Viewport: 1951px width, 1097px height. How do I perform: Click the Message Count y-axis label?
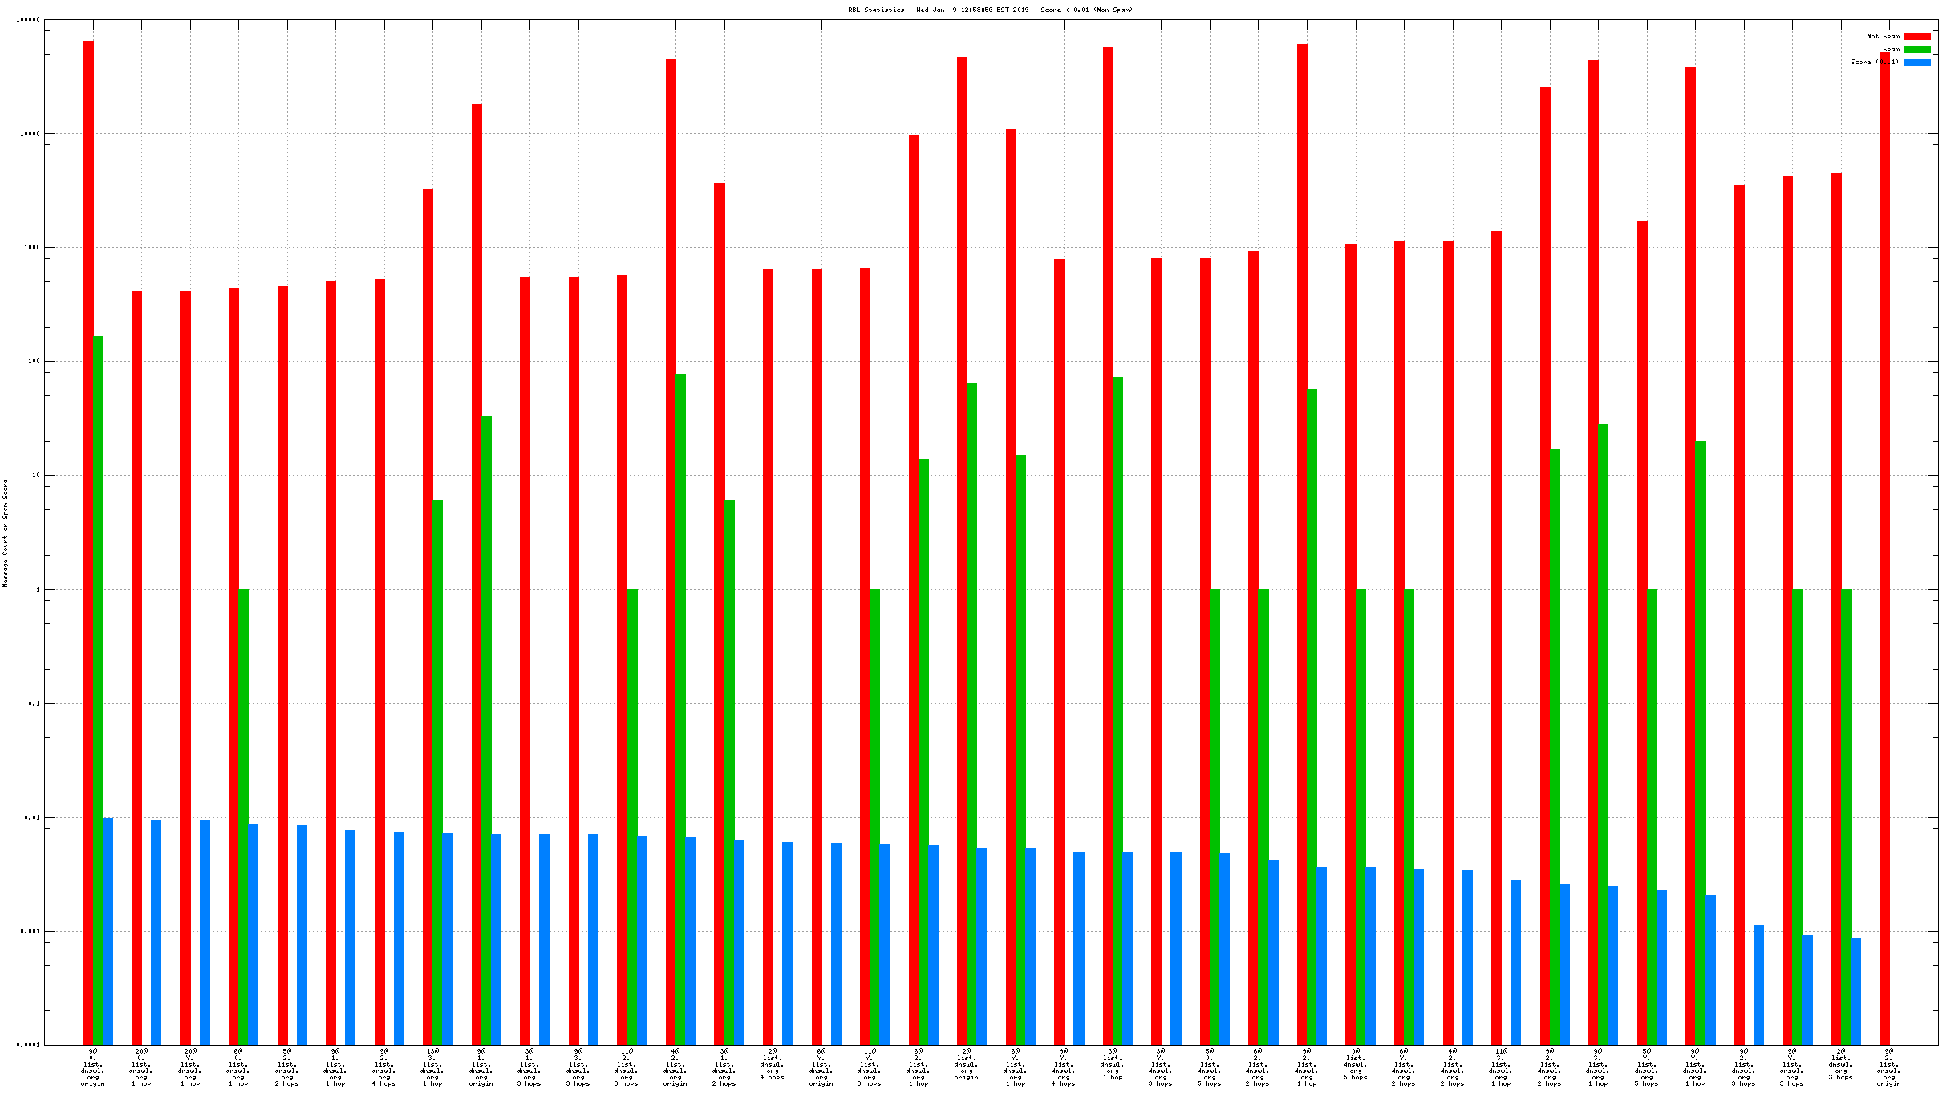coord(6,533)
